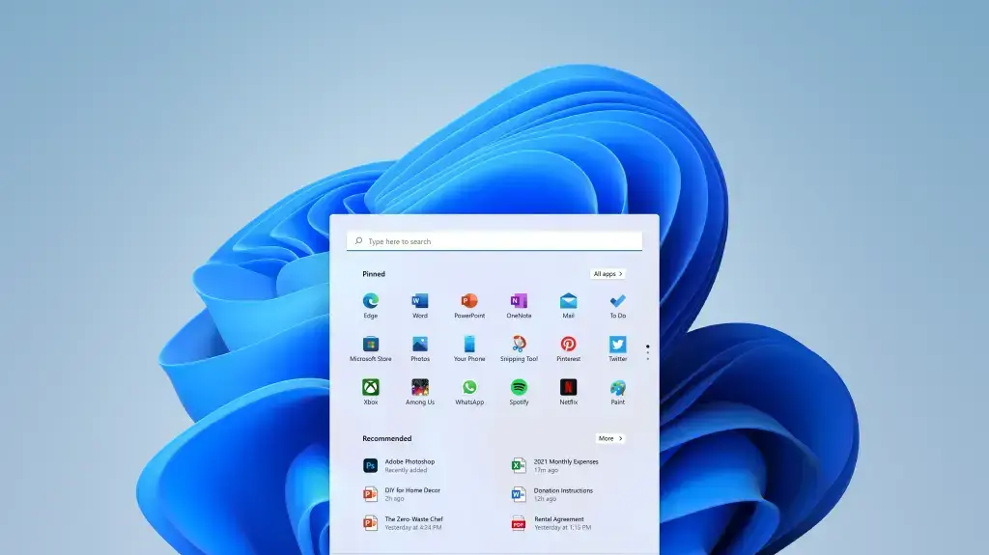
Task: Launch Among Us game
Action: (419, 392)
